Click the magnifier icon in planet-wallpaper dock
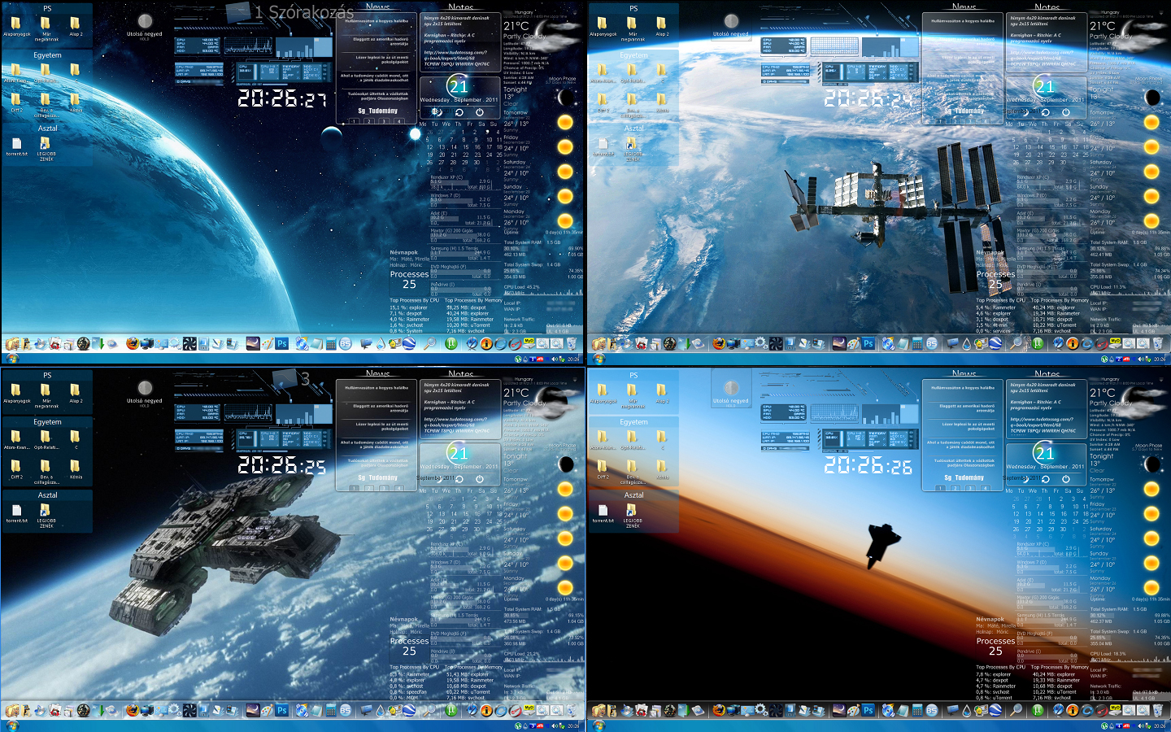 coord(429,343)
